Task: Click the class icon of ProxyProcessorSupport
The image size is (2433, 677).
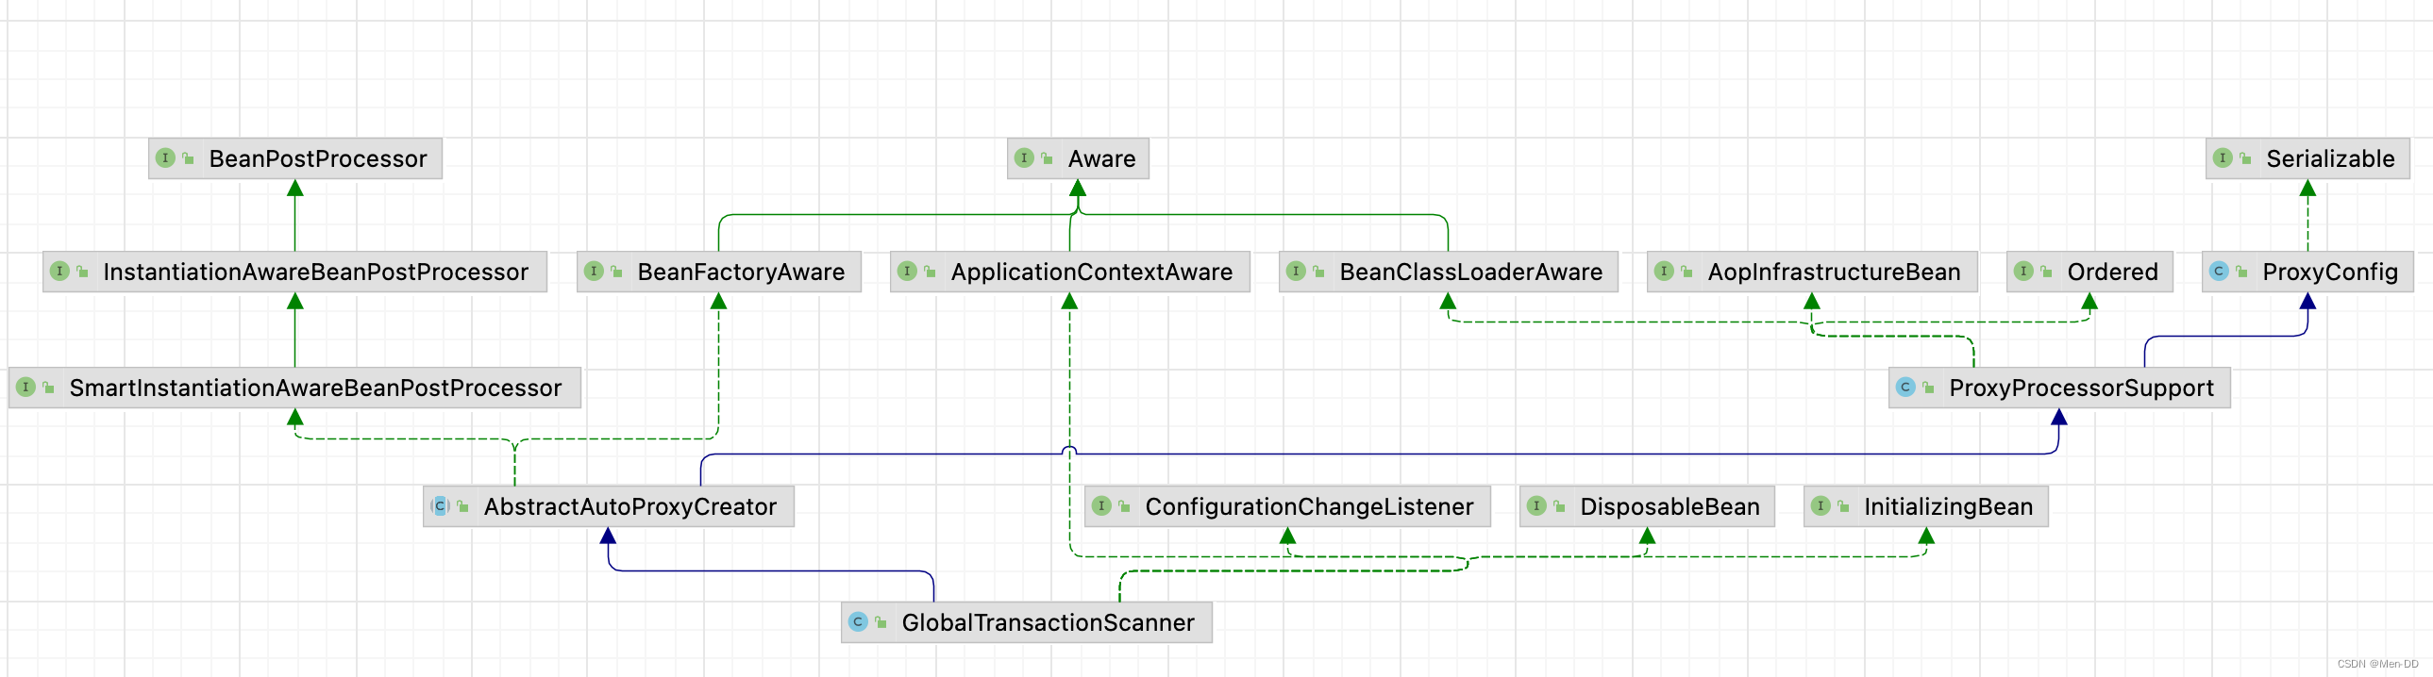Action: (1905, 388)
